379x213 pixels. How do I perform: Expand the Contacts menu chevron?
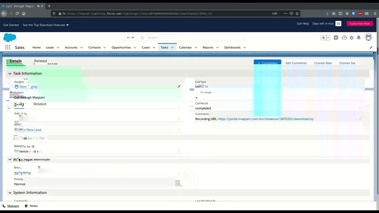click(x=105, y=47)
